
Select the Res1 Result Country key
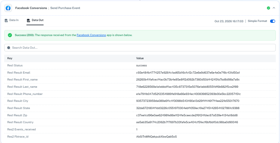[x=20, y=122]
